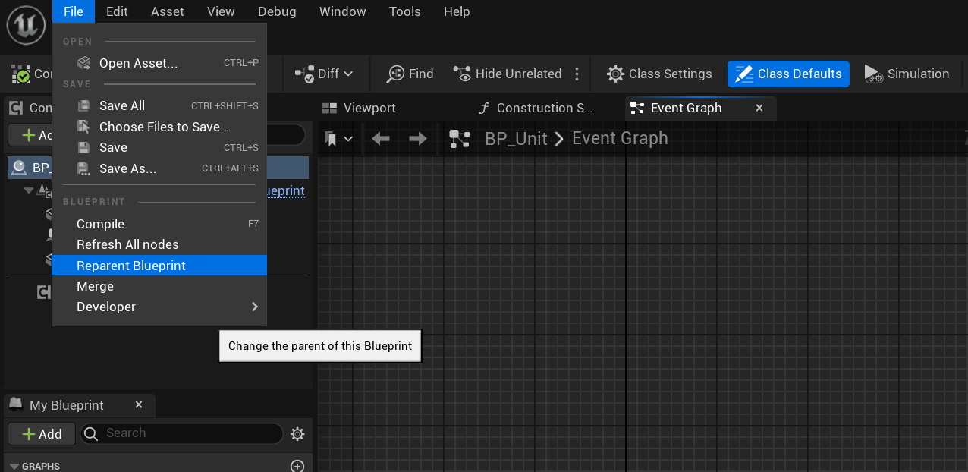Viewport: 968px width, 472px height.
Task: Click the graph navigate back arrow
Action: (381, 139)
